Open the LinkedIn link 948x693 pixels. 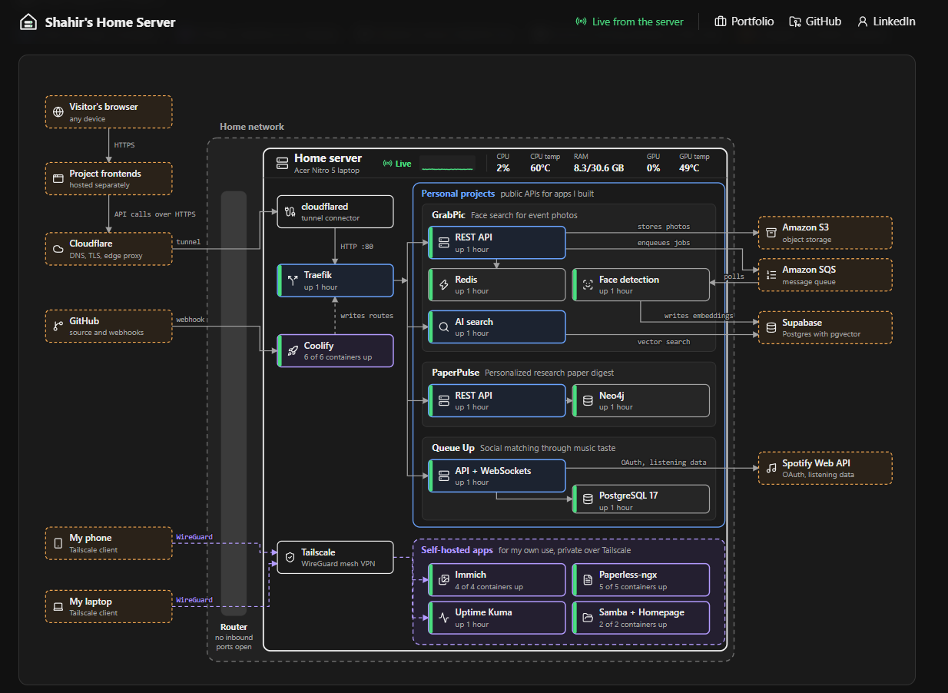coord(886,22)
